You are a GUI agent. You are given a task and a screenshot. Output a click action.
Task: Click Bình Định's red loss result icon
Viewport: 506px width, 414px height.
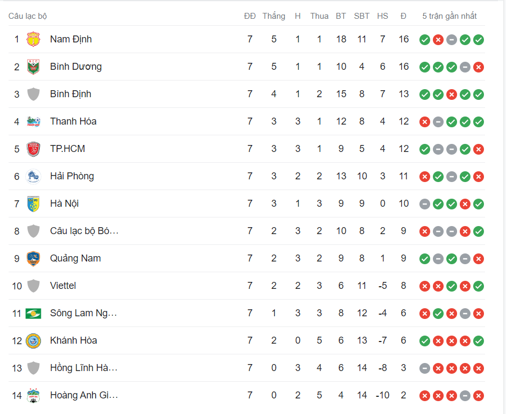click(x=451, y=94)
